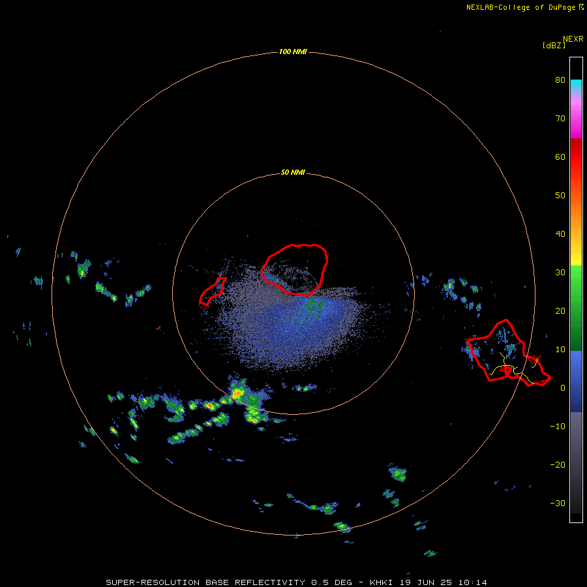The width and height of the screenshot is (587, 587).
Task: Click the 40 value on the dBZ scale
Action: click(560, 234)
